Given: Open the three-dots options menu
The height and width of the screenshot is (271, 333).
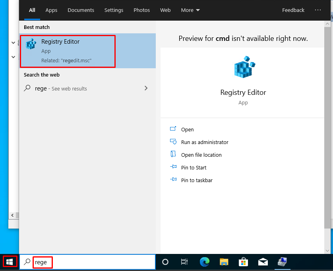Looking at the screenshot, I should [318, 10].
